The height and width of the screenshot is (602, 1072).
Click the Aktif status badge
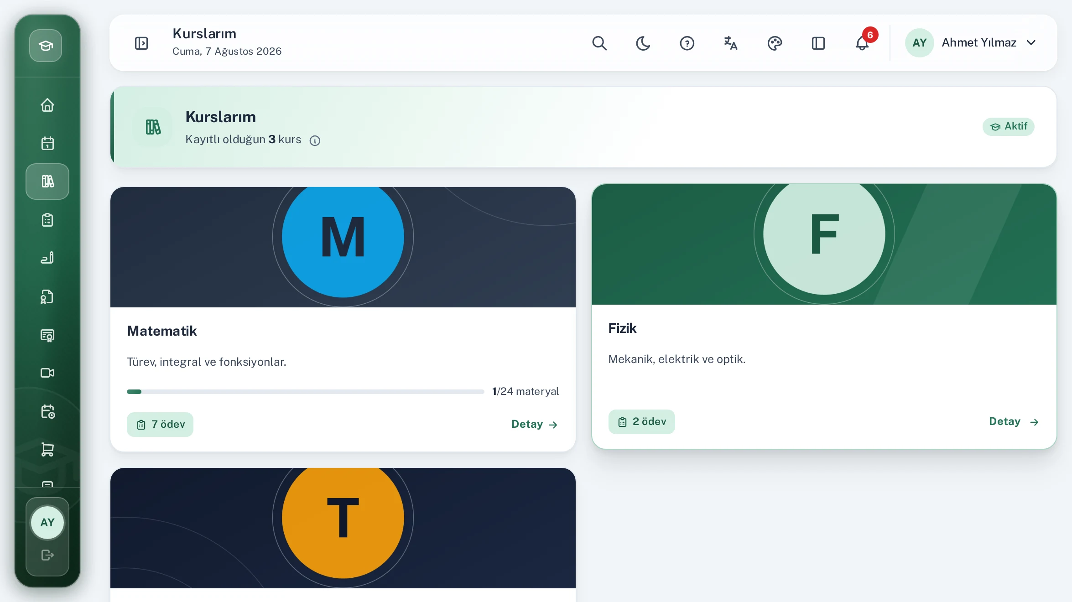pos(1008,126)
